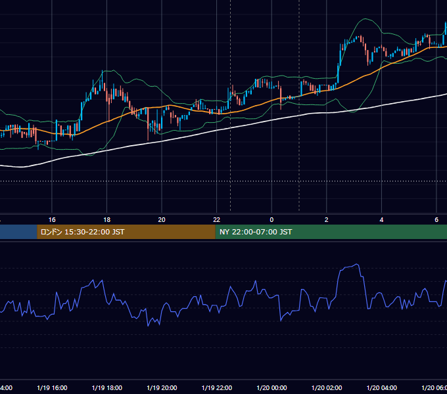Click the 20 hour label on the chart axis
This screenshot has height=394, width=447.
coord(162,220)
